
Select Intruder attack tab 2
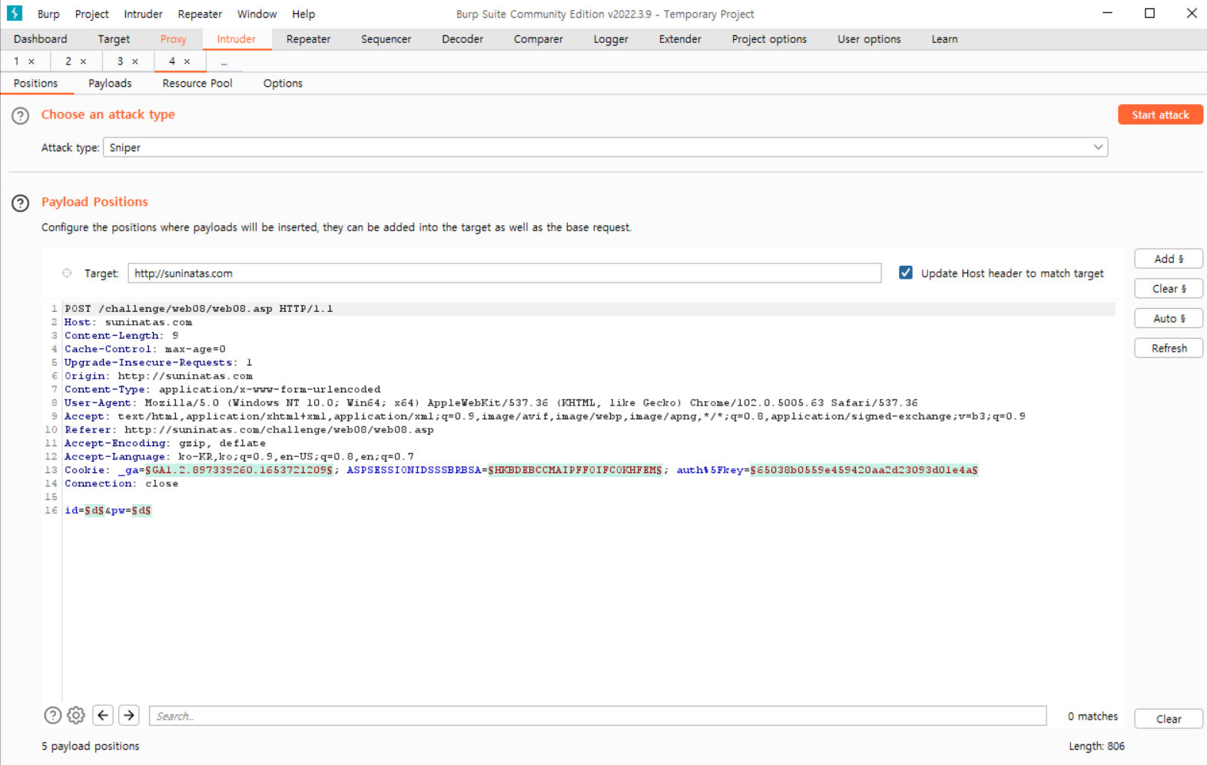point(68,61)
